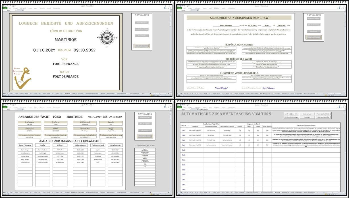This screenshot has width=349, height=198.
Task: Click the save icon in the Deckblatt window toolbar
Action: [6, 5]
